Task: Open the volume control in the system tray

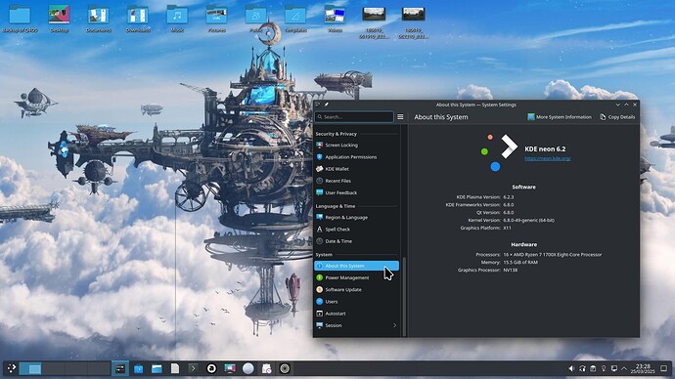Action: pyautogui.click(x=571, y=368)
